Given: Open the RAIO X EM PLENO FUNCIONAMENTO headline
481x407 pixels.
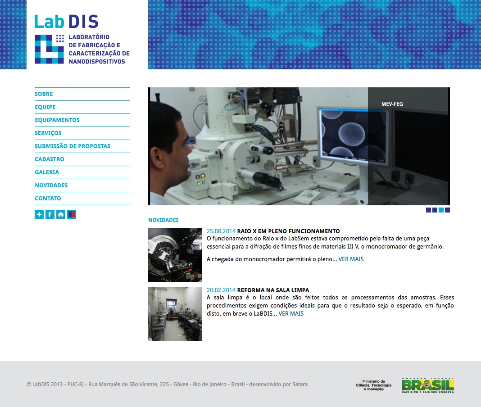Looking at the screenshot, I should pos(288,231).
